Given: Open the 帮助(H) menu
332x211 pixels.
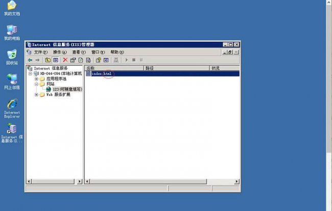Looking at the screenshot, I should click(117, 52).
